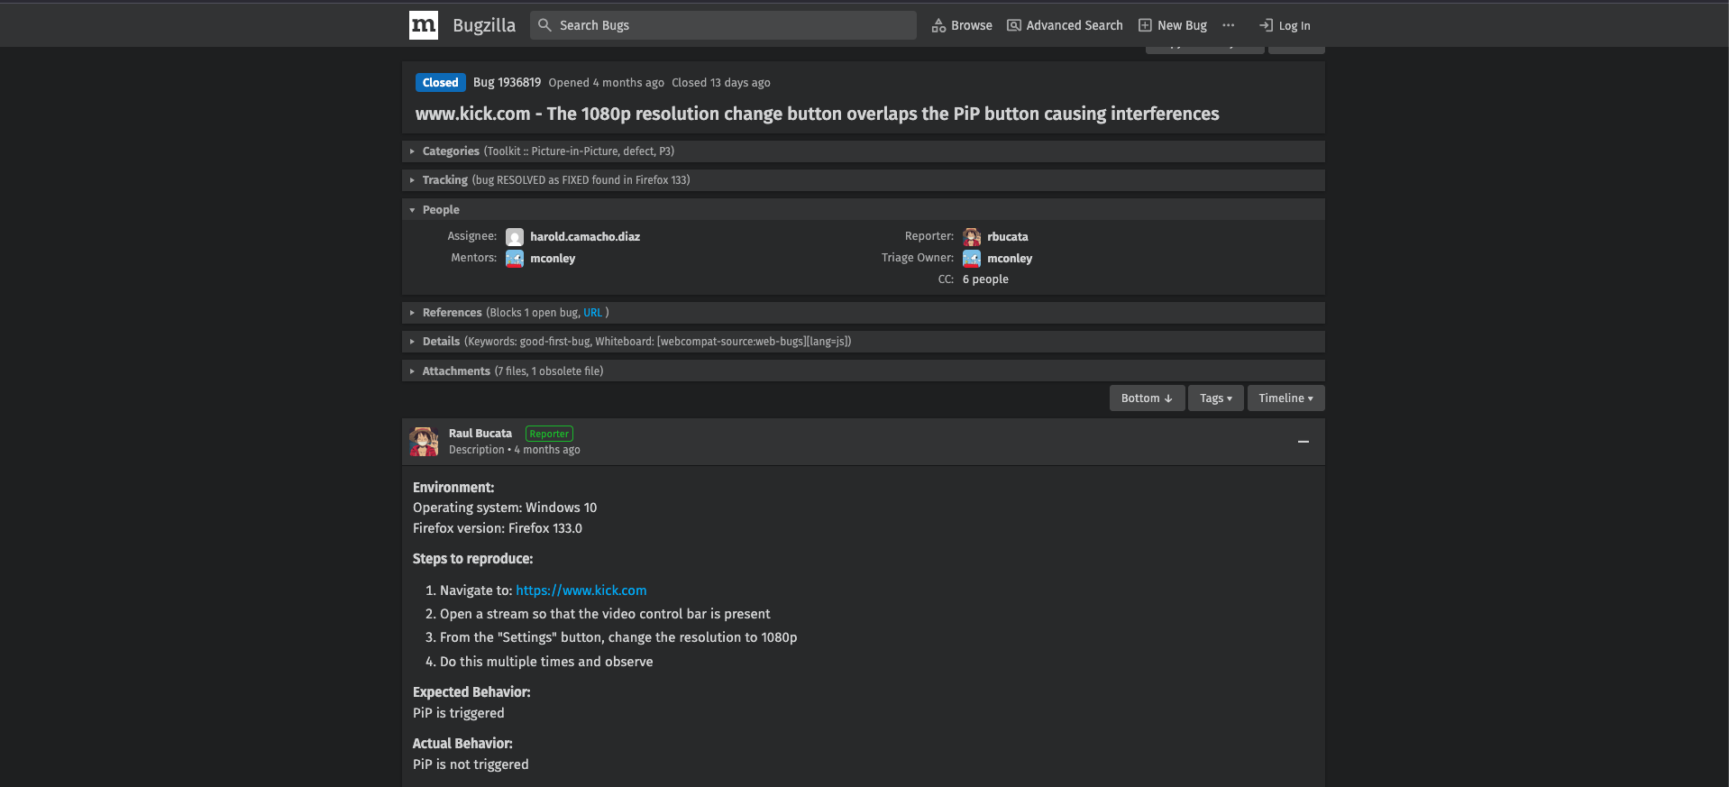Open the Browse page
1729x787 pixels.
[962, 25]
